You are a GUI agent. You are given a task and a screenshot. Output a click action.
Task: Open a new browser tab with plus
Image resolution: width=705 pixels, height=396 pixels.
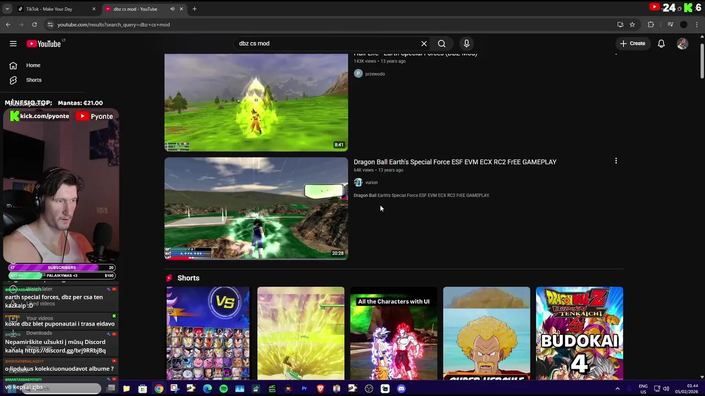[194, 9]
